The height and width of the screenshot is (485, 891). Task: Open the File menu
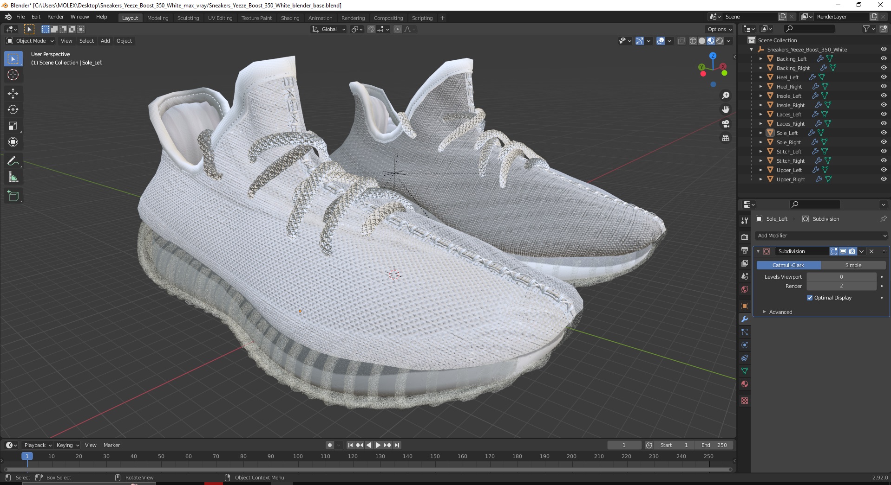(20, 17)
